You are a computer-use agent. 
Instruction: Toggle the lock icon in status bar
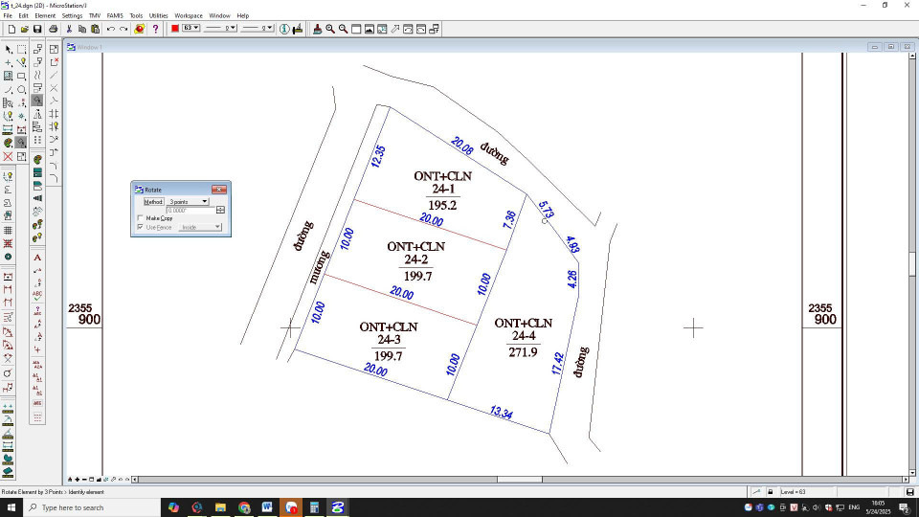pyautogui.click(x=770, y=492)
